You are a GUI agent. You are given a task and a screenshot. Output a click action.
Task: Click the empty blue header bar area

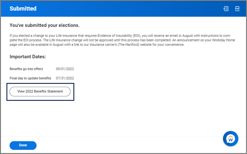[x=128, y=9]
